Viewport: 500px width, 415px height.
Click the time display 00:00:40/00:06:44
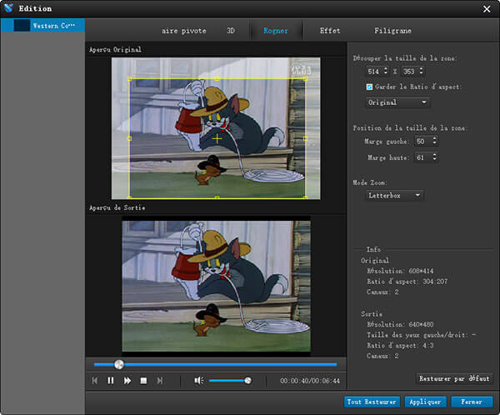click(310, 381)
